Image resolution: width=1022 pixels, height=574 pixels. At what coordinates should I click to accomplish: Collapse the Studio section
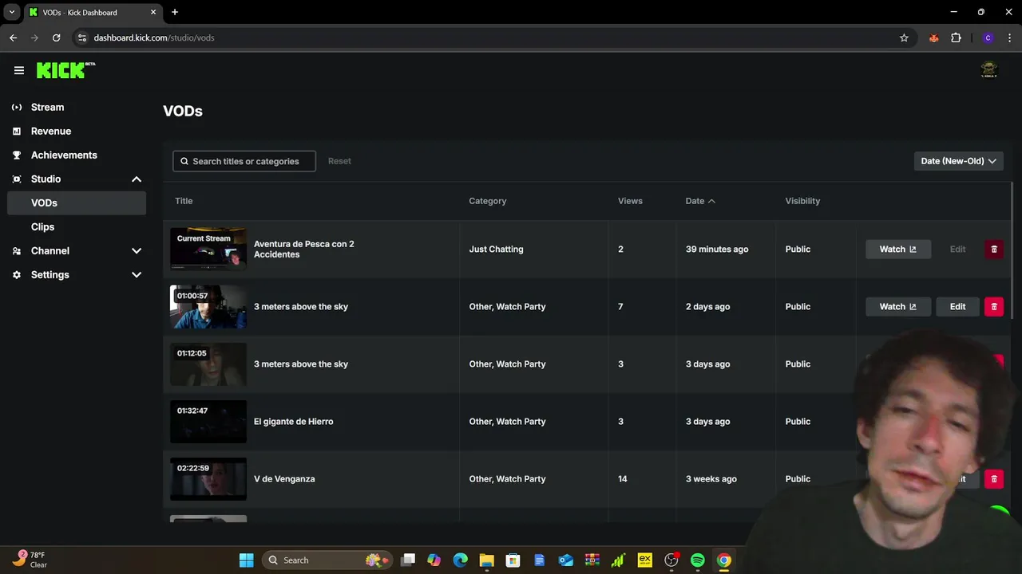(76, 179)
